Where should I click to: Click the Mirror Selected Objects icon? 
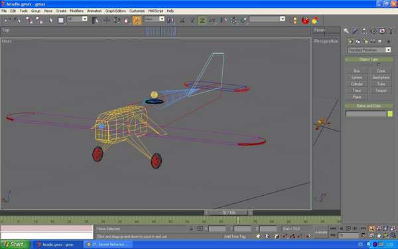pyautogui.click(x=224, y=21)
